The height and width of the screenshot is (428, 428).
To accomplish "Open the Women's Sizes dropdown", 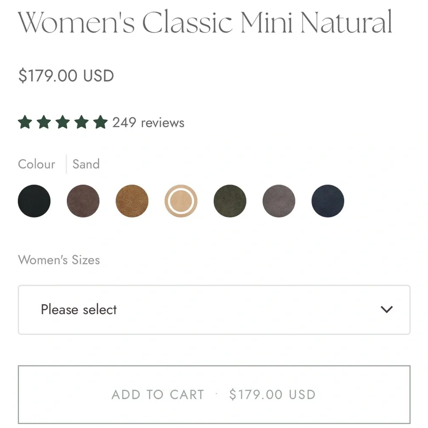I will 214,309.
